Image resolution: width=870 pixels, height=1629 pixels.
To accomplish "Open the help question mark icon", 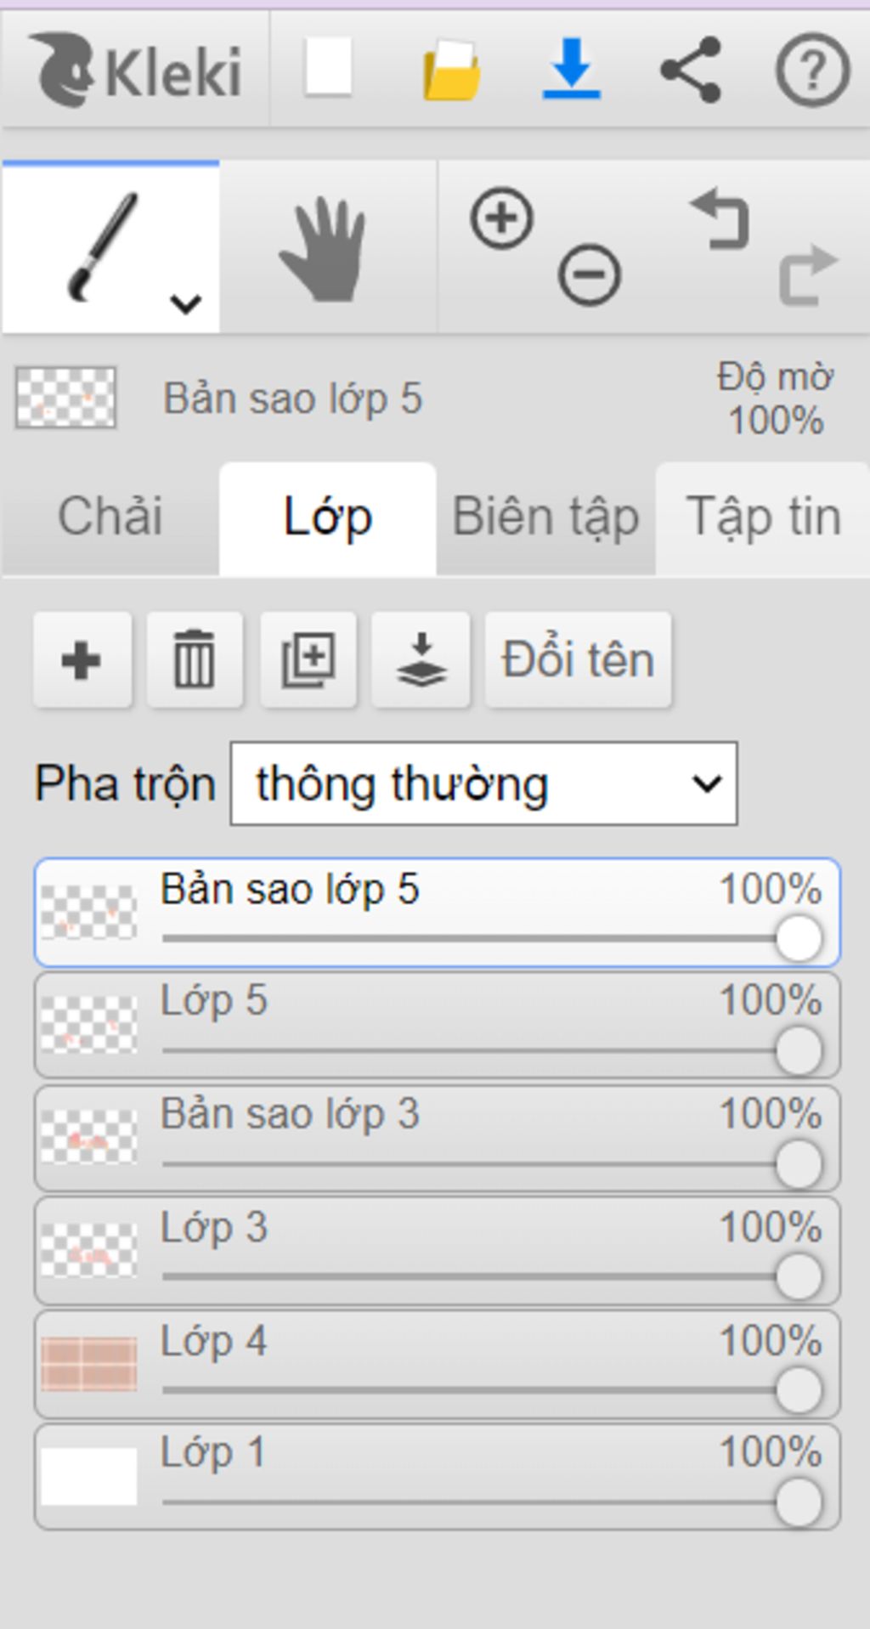I will click(813, 70).
